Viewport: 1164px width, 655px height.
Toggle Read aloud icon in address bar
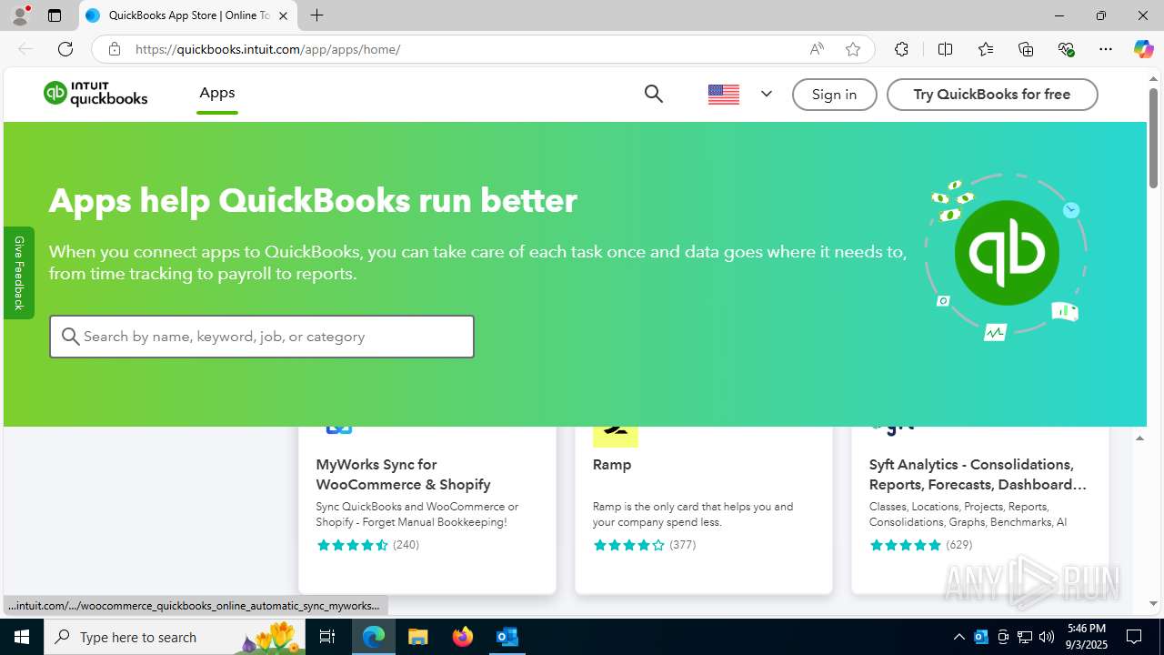(x=817, y=49)
